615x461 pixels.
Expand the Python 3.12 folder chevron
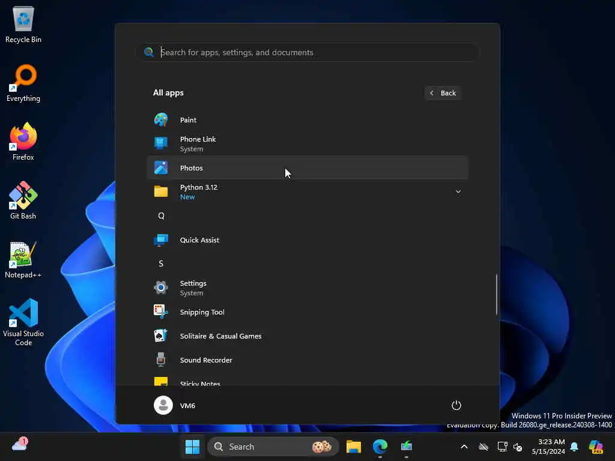pyautogui.click(x=458, y=191)
